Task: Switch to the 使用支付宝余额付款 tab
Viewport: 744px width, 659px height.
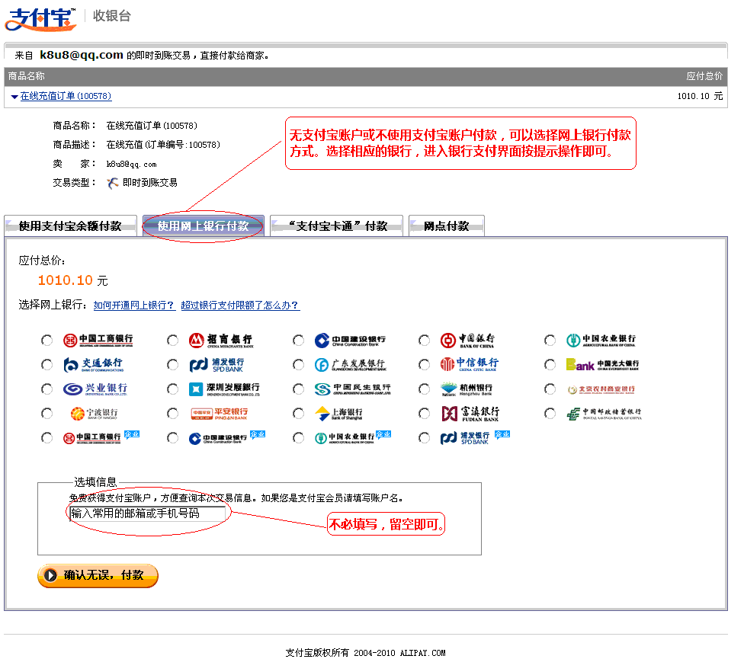Action: (70, 226)
